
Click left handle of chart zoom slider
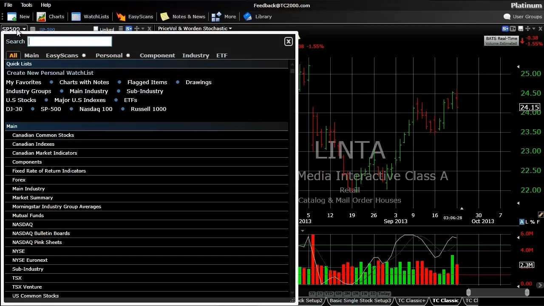coord(468,292)
